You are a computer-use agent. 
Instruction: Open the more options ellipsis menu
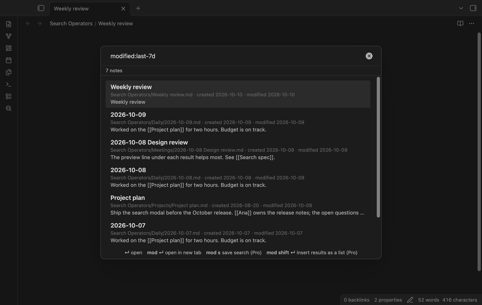(x=472, y=23)
